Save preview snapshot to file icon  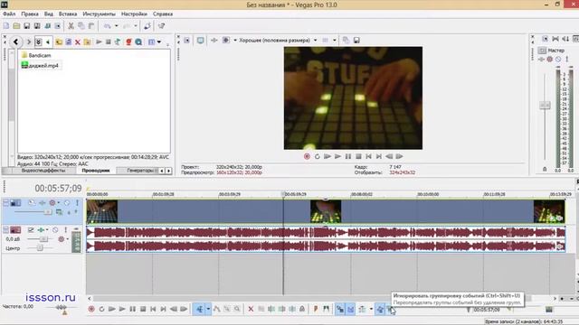[356, 40]
